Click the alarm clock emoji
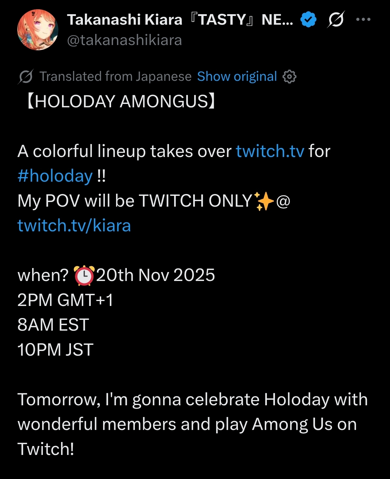This screenshot has width=390, height=479. [84, 275]
